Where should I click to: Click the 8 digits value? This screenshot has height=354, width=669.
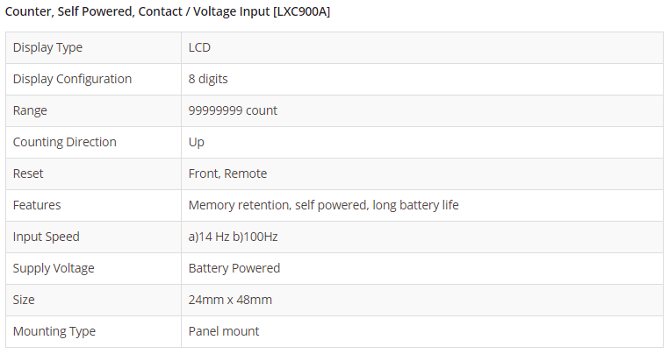[x=208, y=79]
